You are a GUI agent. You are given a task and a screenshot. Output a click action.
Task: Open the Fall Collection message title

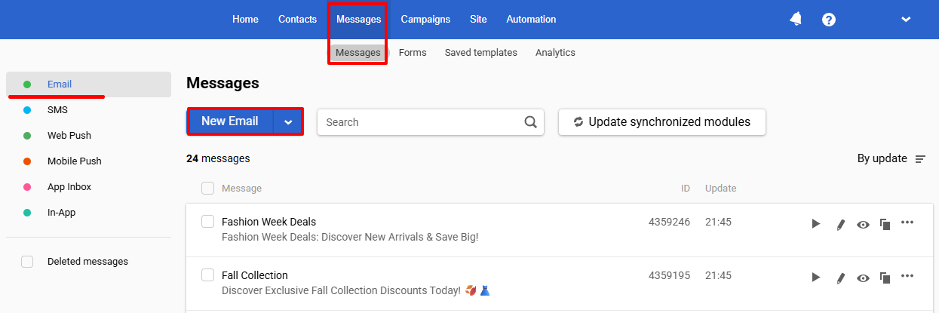click(x=255, y=275)
